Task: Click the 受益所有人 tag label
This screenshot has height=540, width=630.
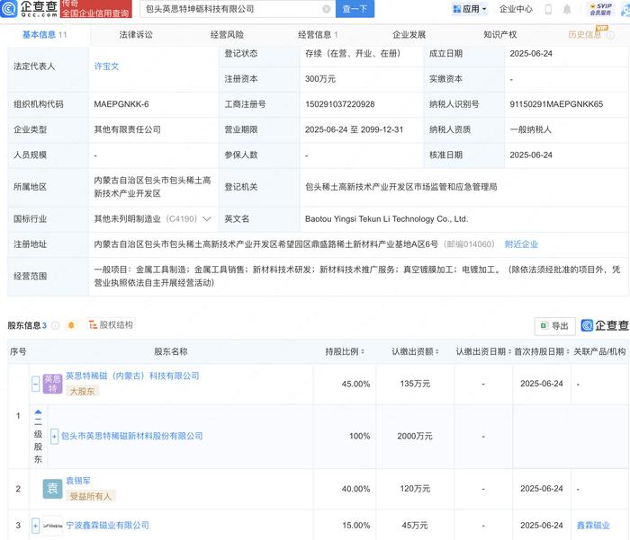Action: pos(91,496)
